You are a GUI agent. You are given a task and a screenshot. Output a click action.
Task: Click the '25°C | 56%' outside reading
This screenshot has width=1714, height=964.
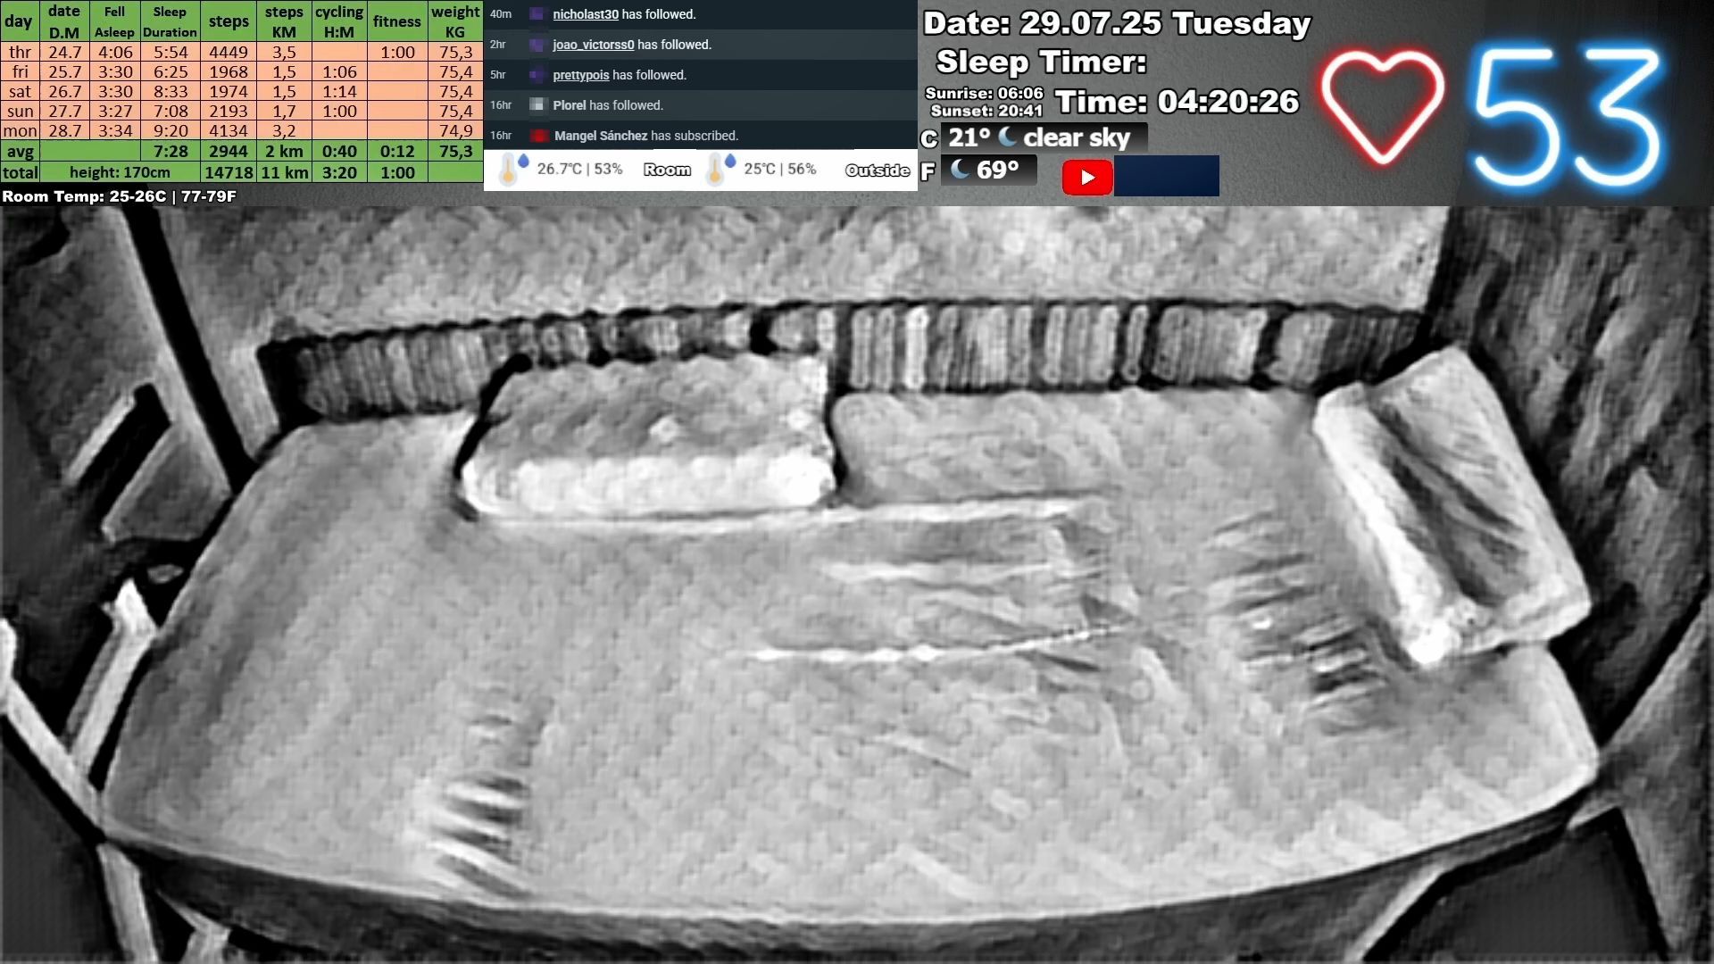coord(780,169)
